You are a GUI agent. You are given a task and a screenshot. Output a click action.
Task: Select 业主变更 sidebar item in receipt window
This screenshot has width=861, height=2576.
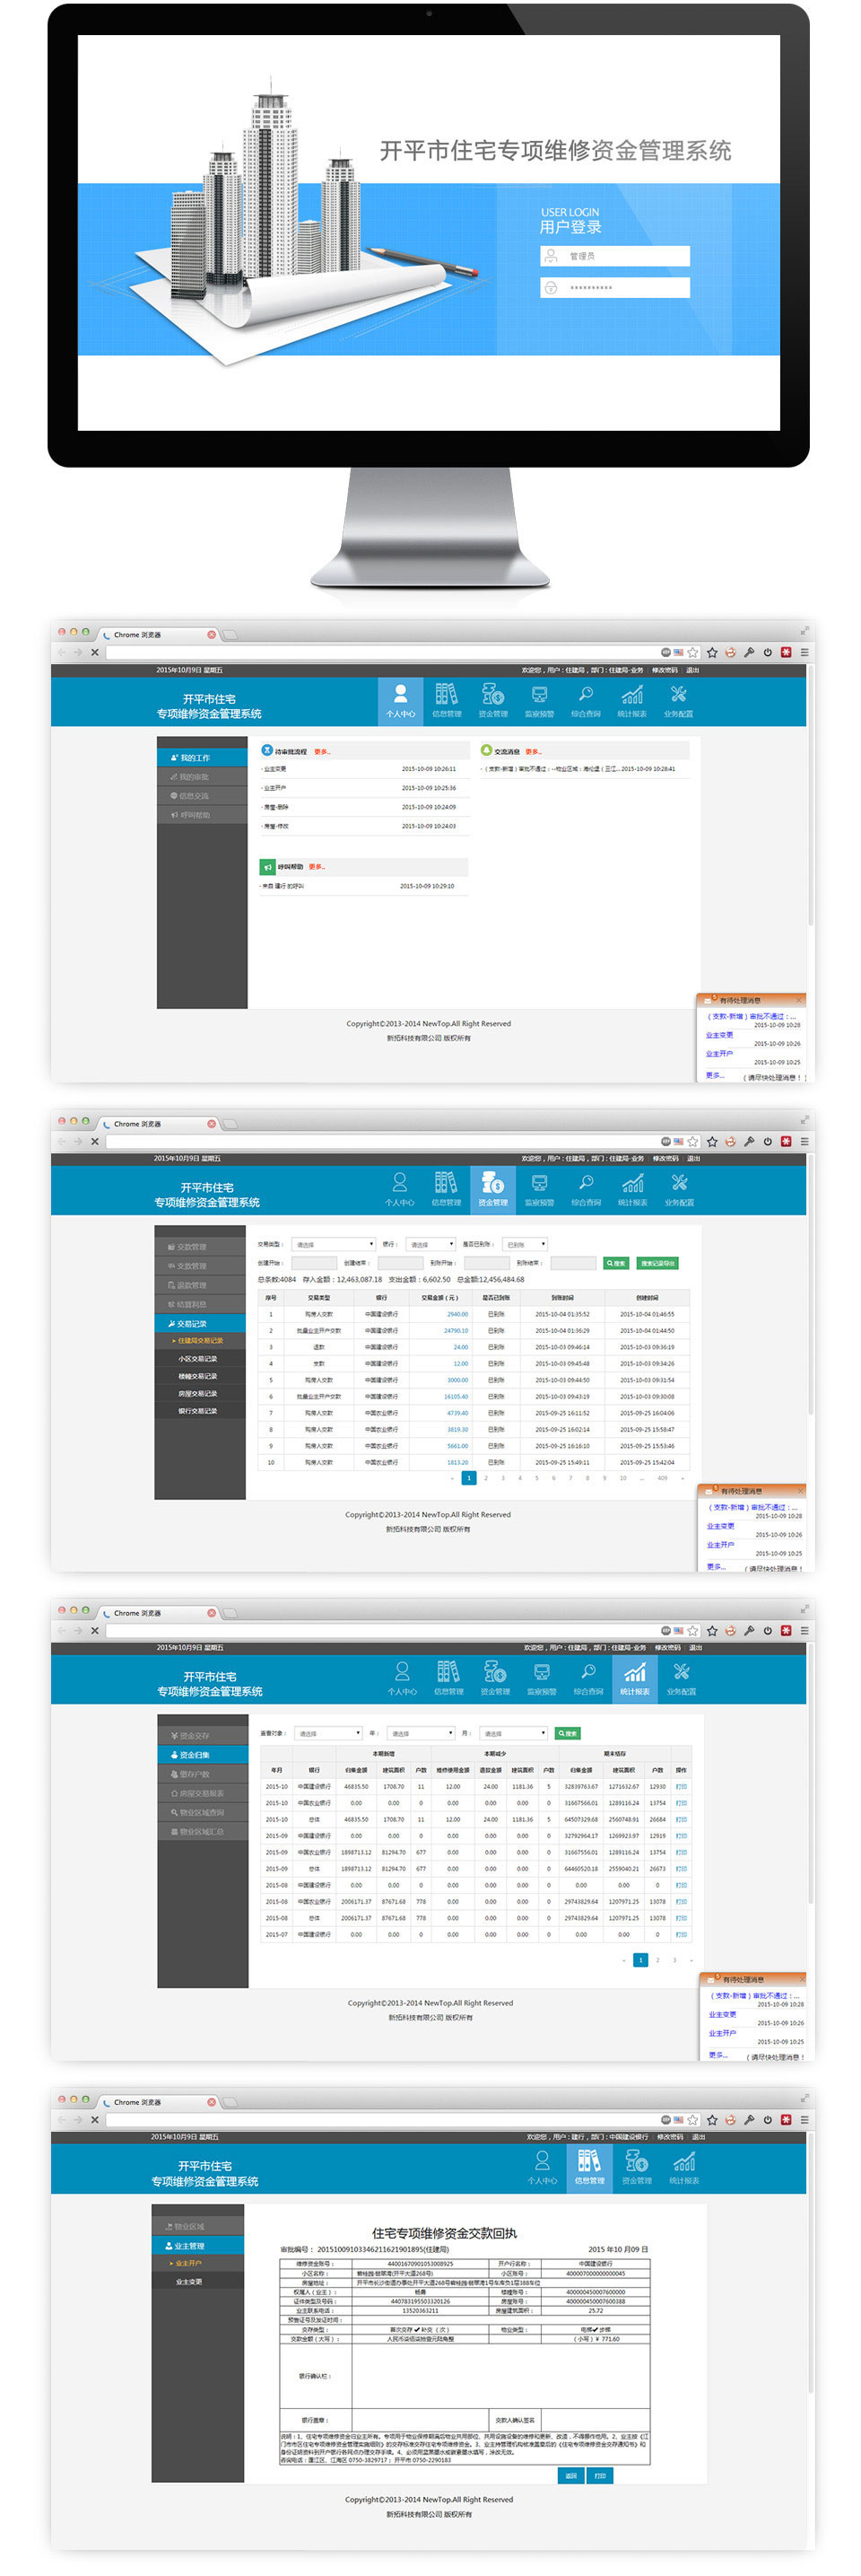point(198,2281)
